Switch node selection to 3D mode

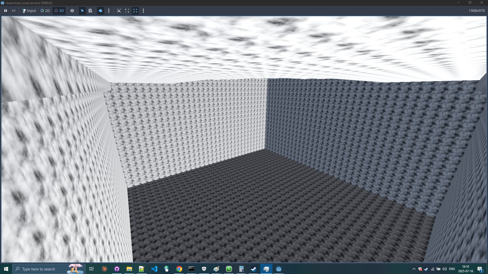[x=59, y=11]
